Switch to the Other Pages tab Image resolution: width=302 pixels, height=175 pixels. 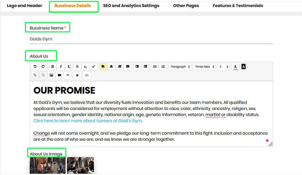click(x=186, y=5)
